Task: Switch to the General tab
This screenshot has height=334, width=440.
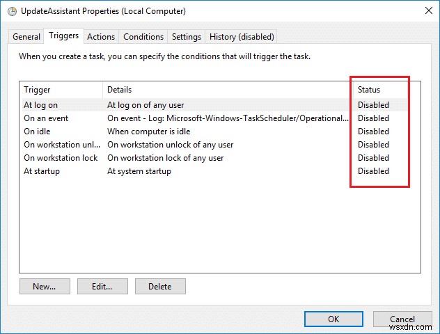Action: point(26,37)
